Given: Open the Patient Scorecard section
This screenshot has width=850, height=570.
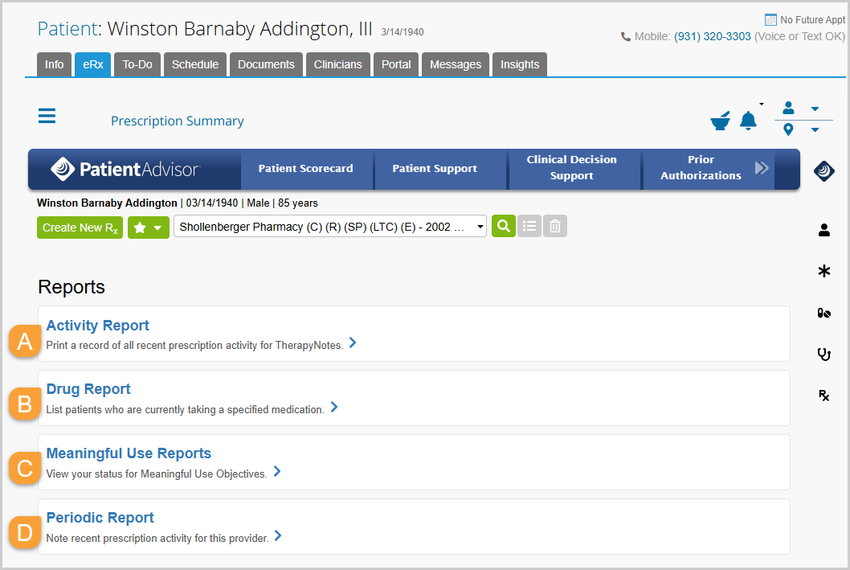Looking at the screenshot, I should coord(306,169).
